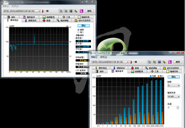Open 硬碟資訊 info tab in upper-left window

click(x=31, y=21)
